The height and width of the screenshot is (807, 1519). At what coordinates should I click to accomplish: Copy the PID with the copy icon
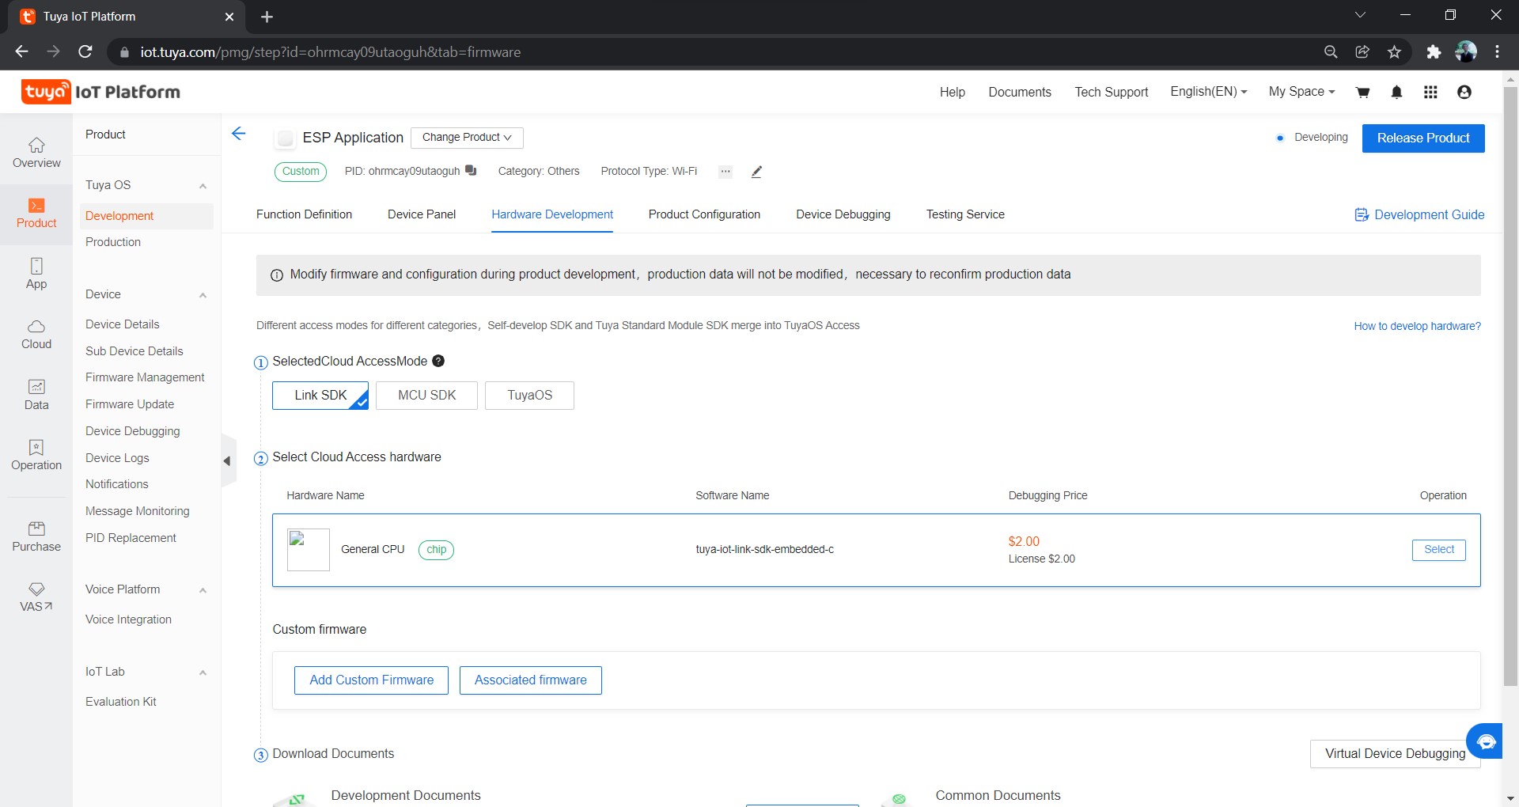(x=471, y=170)
